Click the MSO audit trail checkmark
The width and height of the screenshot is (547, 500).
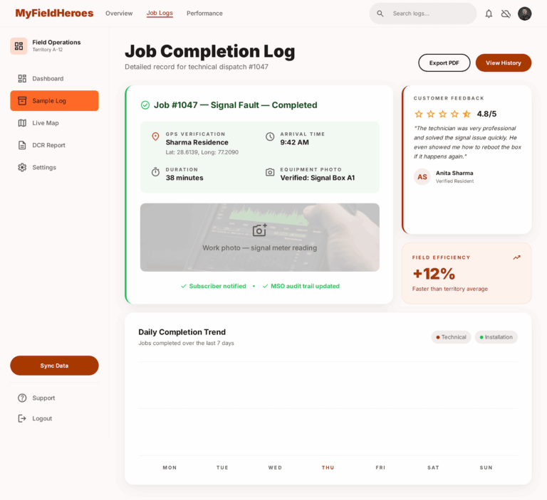tap(265, 286)
